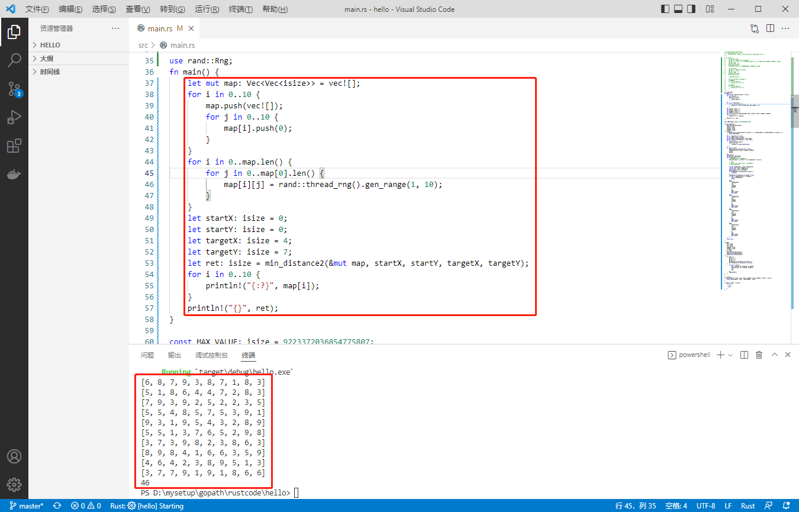Change encoding via UTF-8 status item

click(706, 506)
